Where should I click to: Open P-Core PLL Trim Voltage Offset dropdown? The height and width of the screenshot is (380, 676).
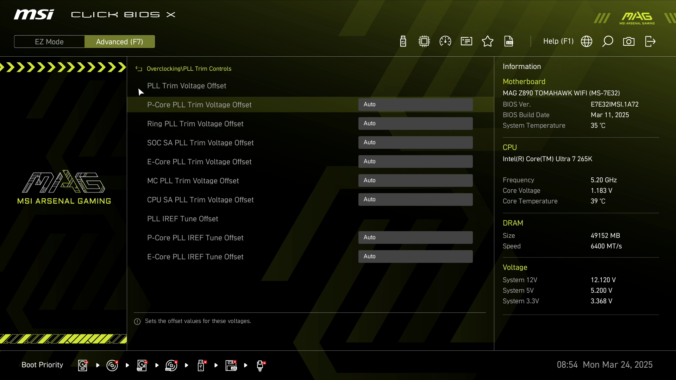tap(415, 104)
